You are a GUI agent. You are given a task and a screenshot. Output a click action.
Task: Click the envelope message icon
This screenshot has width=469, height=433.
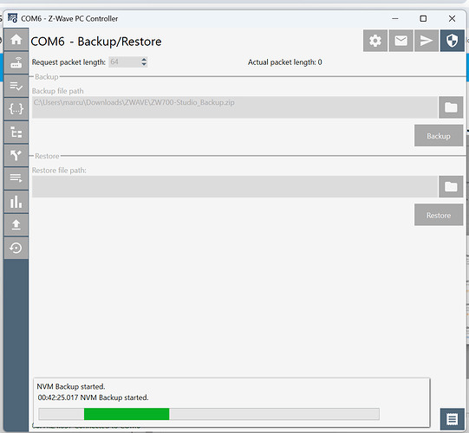(x=401, y=41)
